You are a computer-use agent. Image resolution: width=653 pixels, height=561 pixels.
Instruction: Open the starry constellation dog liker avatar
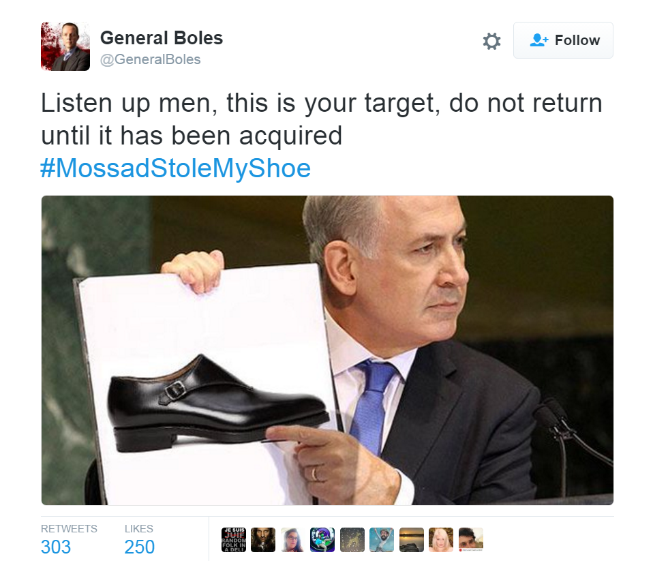point(352,540)
